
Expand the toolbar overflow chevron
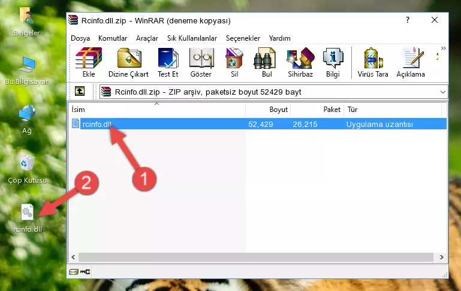tap(444, 48)
